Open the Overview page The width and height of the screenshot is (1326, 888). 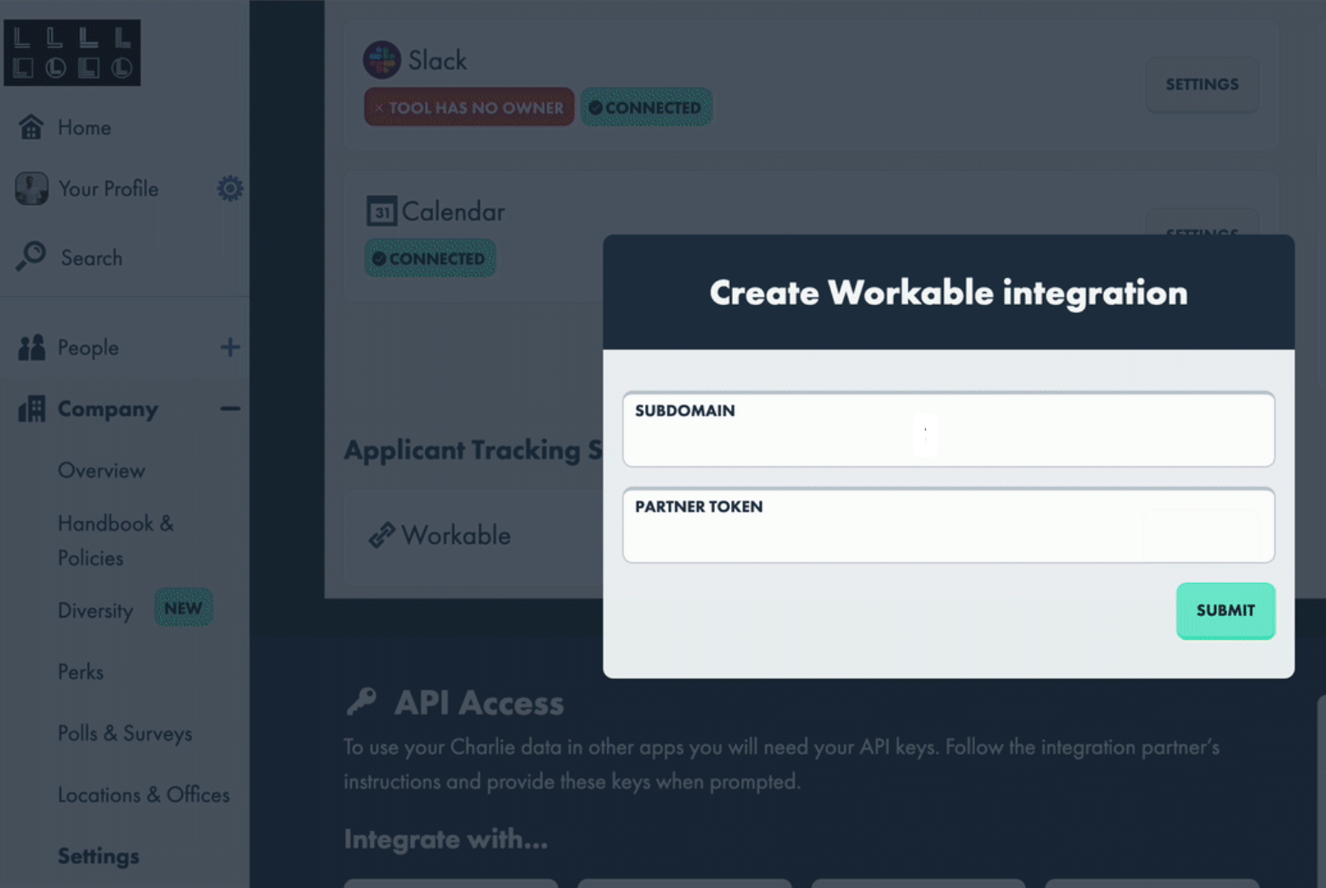point(101,471)
